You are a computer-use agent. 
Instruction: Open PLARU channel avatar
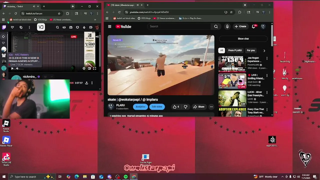(111, 107)
